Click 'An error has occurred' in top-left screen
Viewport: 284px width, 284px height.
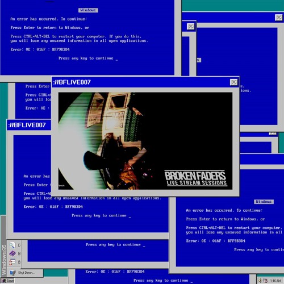click(x=49, y=19)
